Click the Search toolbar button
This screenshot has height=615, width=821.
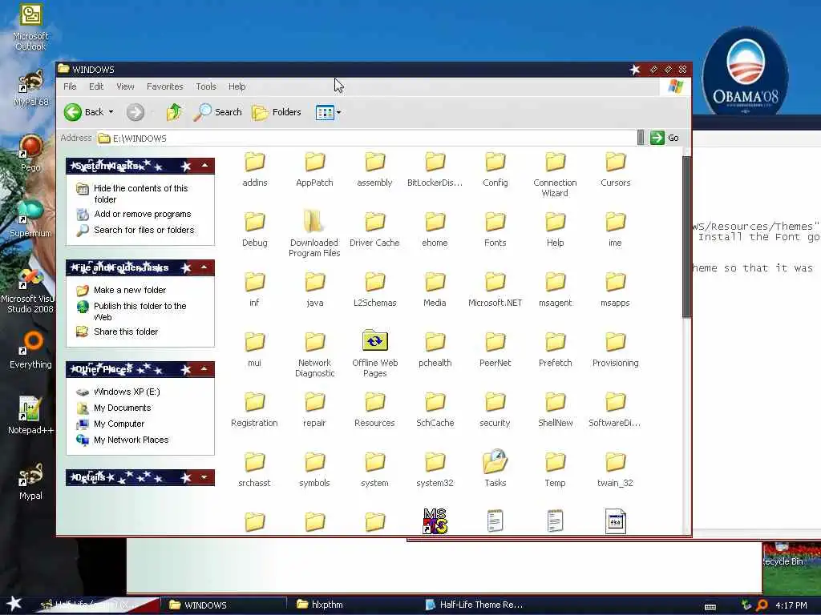pyautogui.click(x=217, y=112)
